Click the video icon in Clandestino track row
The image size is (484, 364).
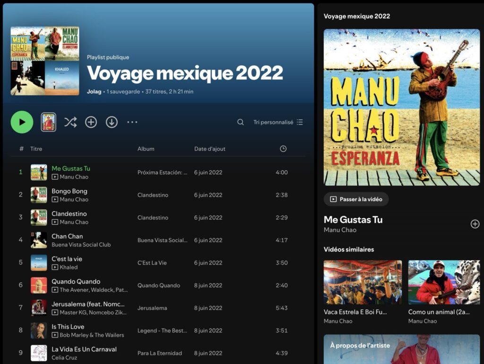click(x=55, y=222)
